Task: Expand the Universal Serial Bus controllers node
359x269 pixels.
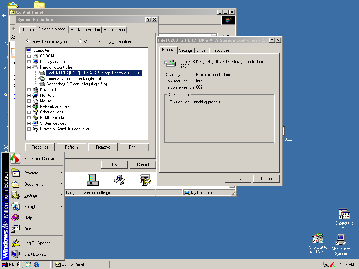Action: (x=29, y=129)
